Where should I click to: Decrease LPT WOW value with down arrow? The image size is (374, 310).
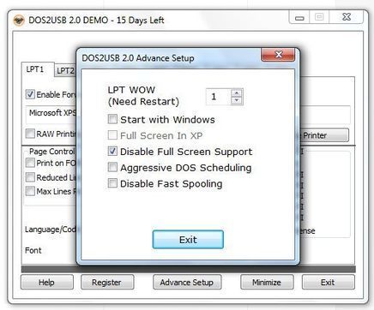click(x=237, y=100)
